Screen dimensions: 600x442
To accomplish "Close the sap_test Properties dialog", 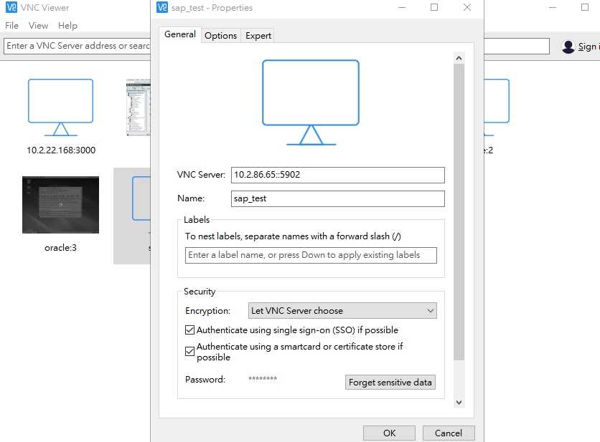I will [467, 7].
